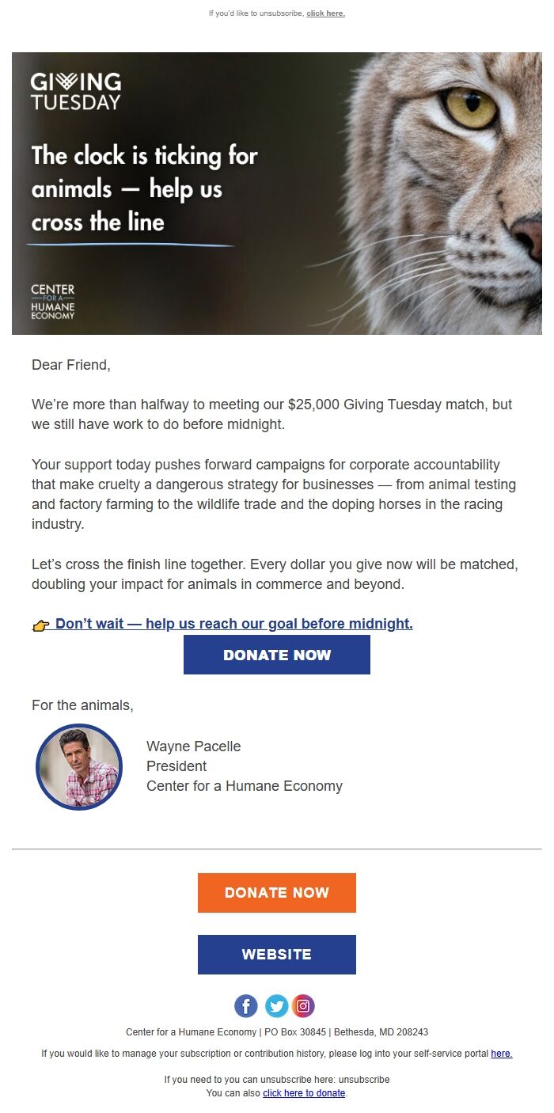The width and height of the screenshot is (554, 1113).
Task: Click the self-service portal 'here' link
Action: (x=502, y=1054)
